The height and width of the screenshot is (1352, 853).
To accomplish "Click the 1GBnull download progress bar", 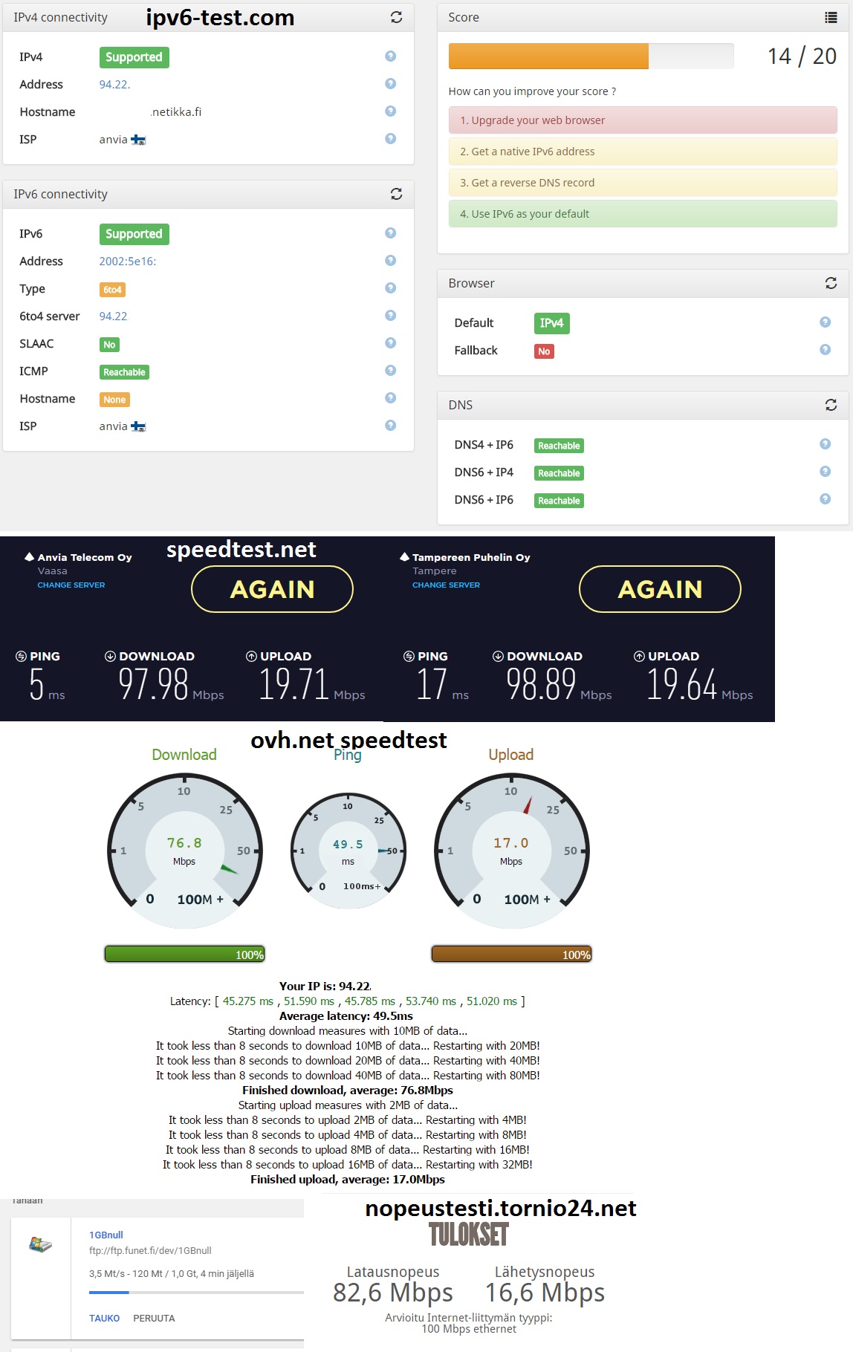I will [x=196, y=1293].
